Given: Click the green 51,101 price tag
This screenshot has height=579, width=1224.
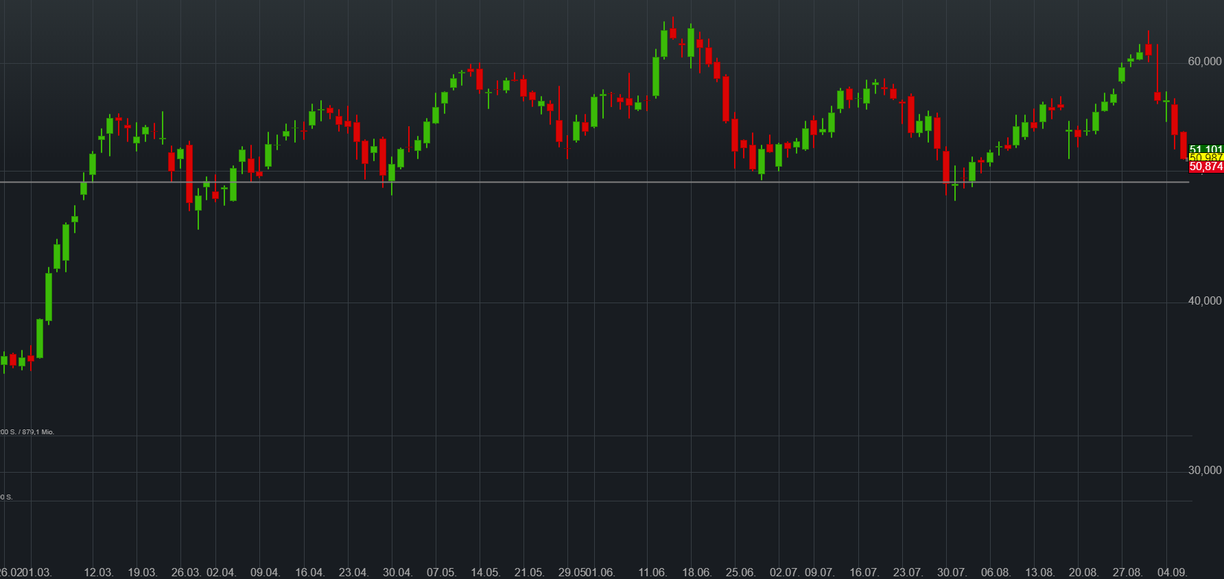Looking at the screenshot, I should pos(1206,149).
